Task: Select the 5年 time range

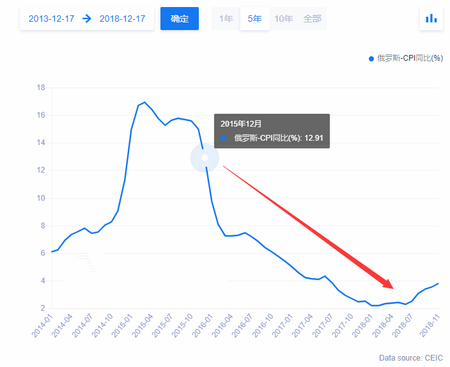Action: click(254, 19)
